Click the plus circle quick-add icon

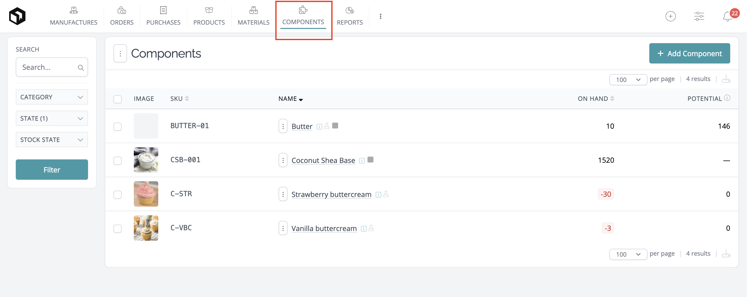click(x=670, y=16)
